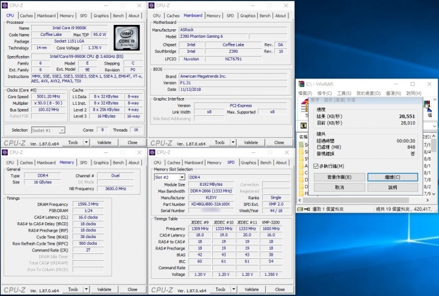Screen dimensions: 439x296
Task: Switch to the SPD tab in the Memory window
Action: [84, 163]
